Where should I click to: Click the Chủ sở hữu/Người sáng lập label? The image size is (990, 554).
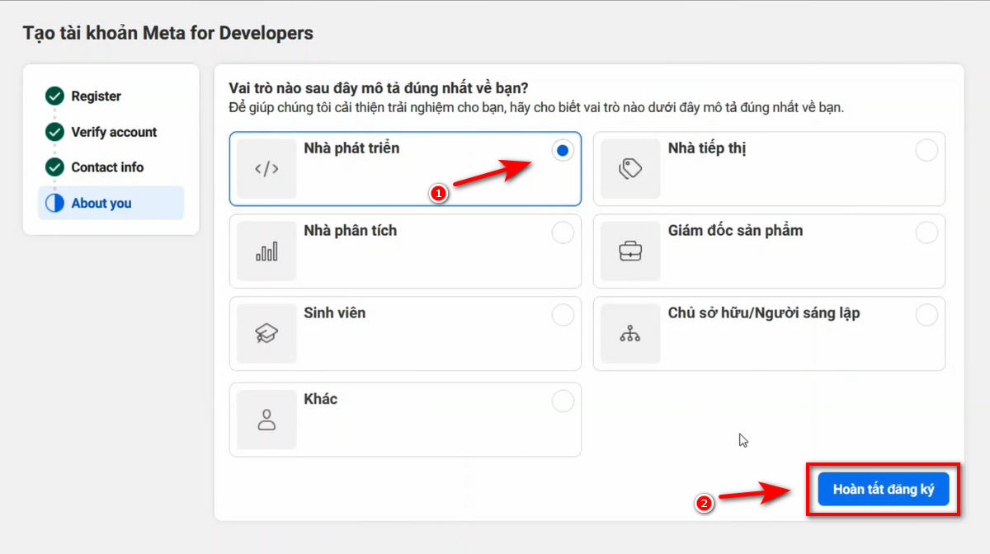click(x=764, y=313)
